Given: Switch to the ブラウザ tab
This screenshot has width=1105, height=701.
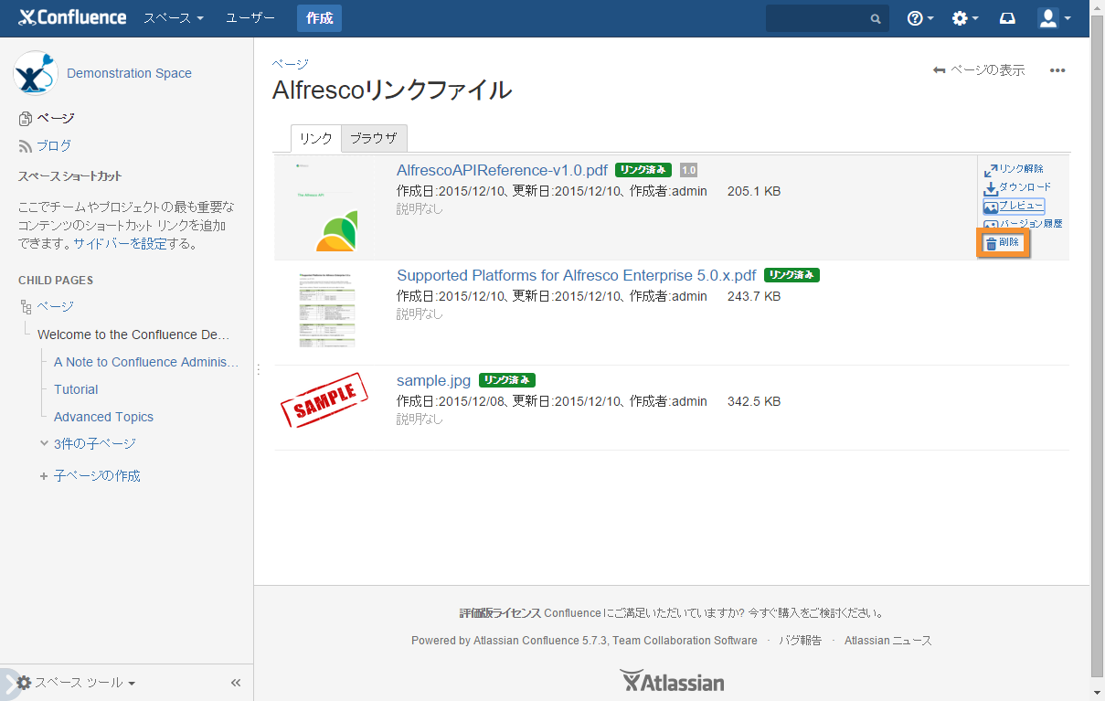Looking at the screenshot, I should [x=374, y=138].
